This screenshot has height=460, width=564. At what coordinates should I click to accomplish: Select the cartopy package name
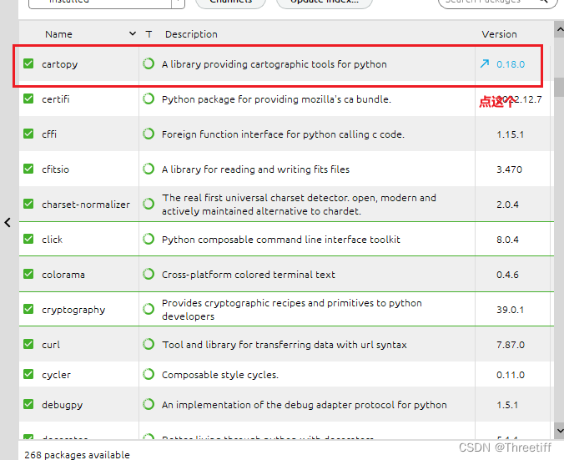click(x=60, y=64)
